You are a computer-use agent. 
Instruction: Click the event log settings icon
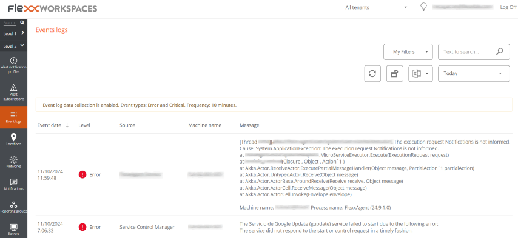pos(394,73)
